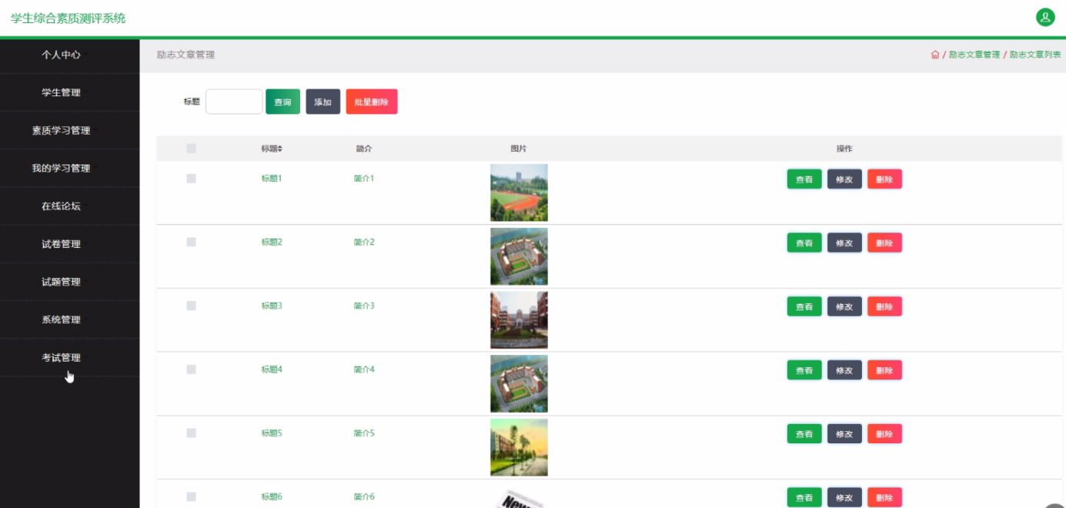1066x508 pixels.
Task: Open the sports field thumbnail of 标题1
Action: click(x=519, y=192)
